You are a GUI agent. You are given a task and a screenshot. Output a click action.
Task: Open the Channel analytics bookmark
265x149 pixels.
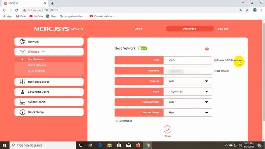tap(103, 17)
